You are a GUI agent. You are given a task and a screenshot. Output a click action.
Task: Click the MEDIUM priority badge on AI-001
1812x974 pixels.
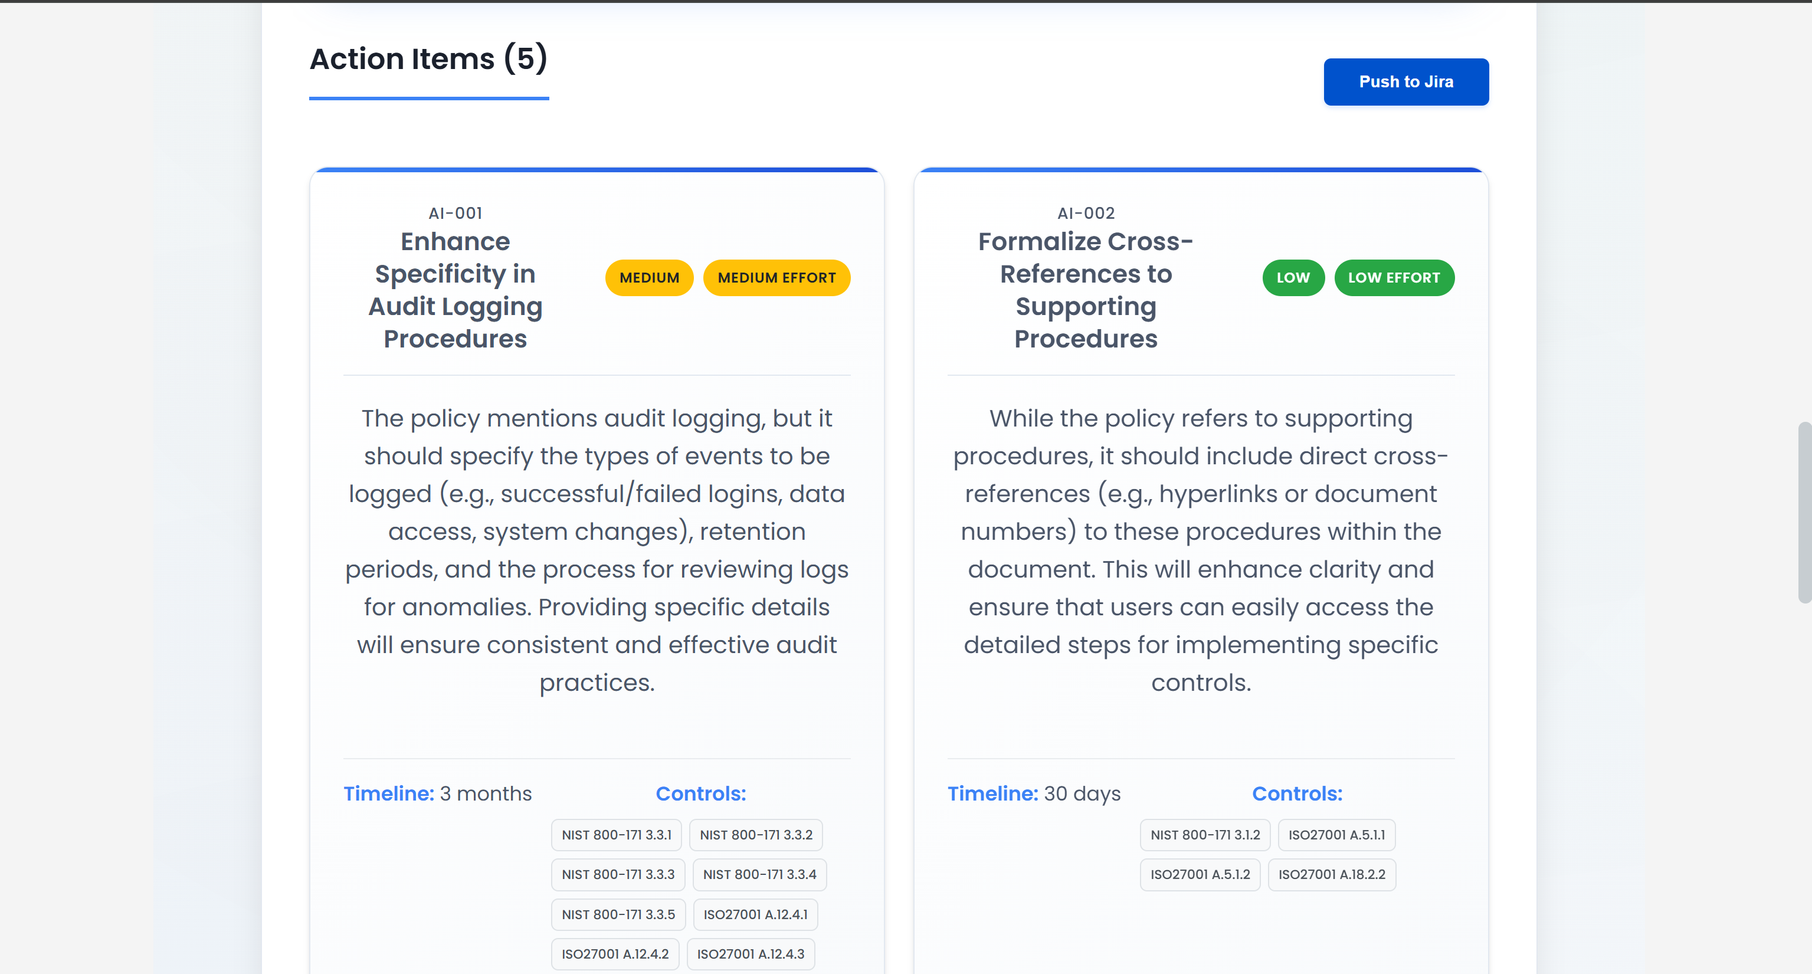(x=648, y=278)
